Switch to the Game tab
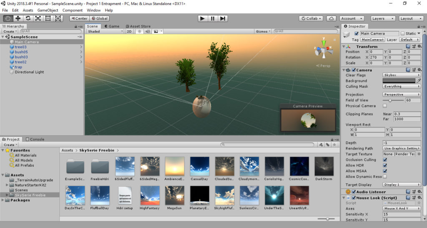The height and width of the screenshot is (228, 427). click(112, 26)
